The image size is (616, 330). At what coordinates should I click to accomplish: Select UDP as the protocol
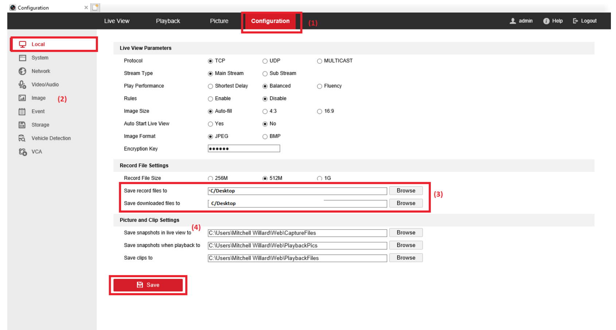(265, 60)
